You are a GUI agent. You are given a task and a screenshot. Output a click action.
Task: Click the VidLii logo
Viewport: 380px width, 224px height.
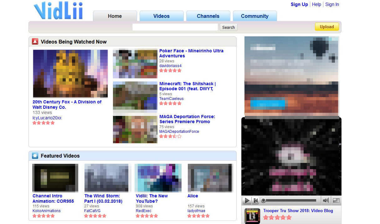(x=58, y=11)
